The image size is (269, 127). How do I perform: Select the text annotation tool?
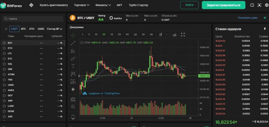73,66
